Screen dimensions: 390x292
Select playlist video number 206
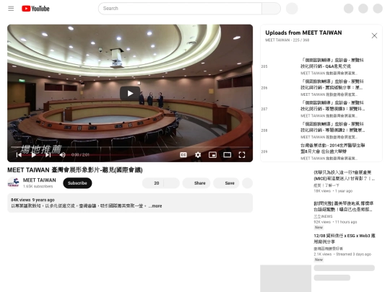coord(321,88)
